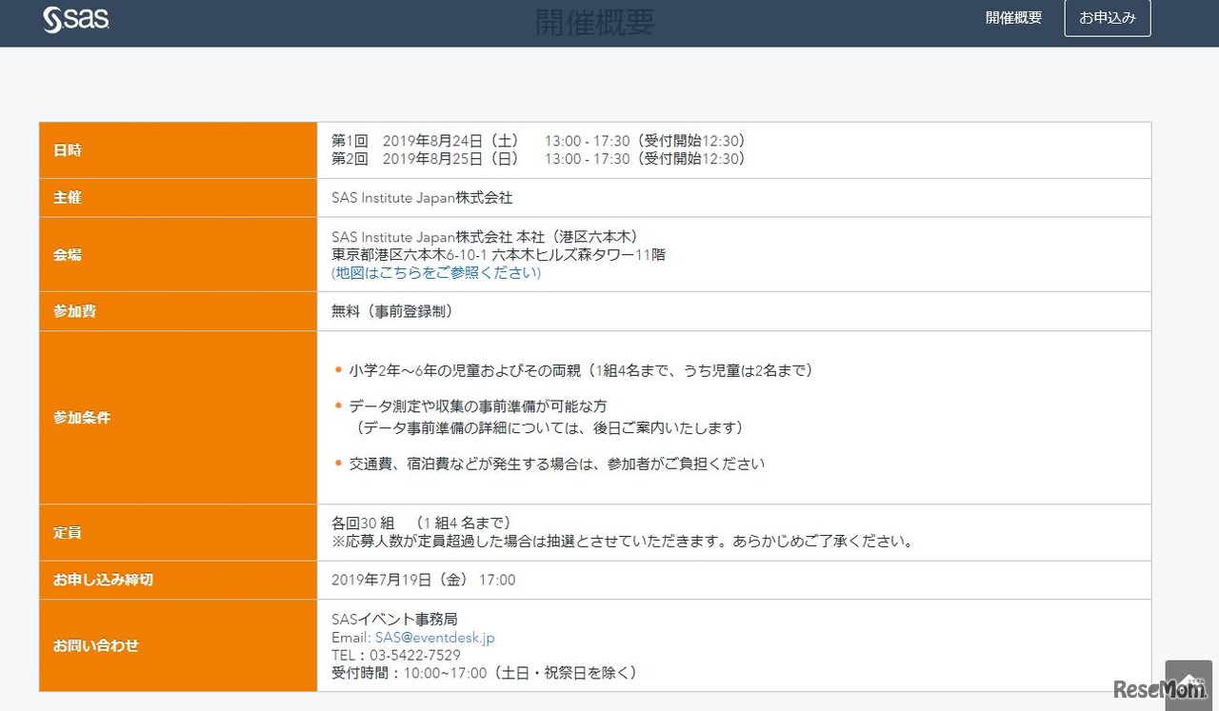Viewport: 1219px width, 711px height.
Task: Click the SAS@eventdesk.jp email link
Action: click(433, 638)
